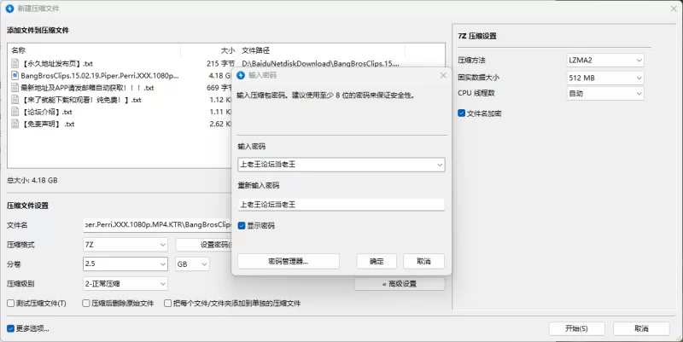The height and width of the screenshot is (342, 683).
Task: Click the 文件名 path input field
Action: click(x=157, y=225)
